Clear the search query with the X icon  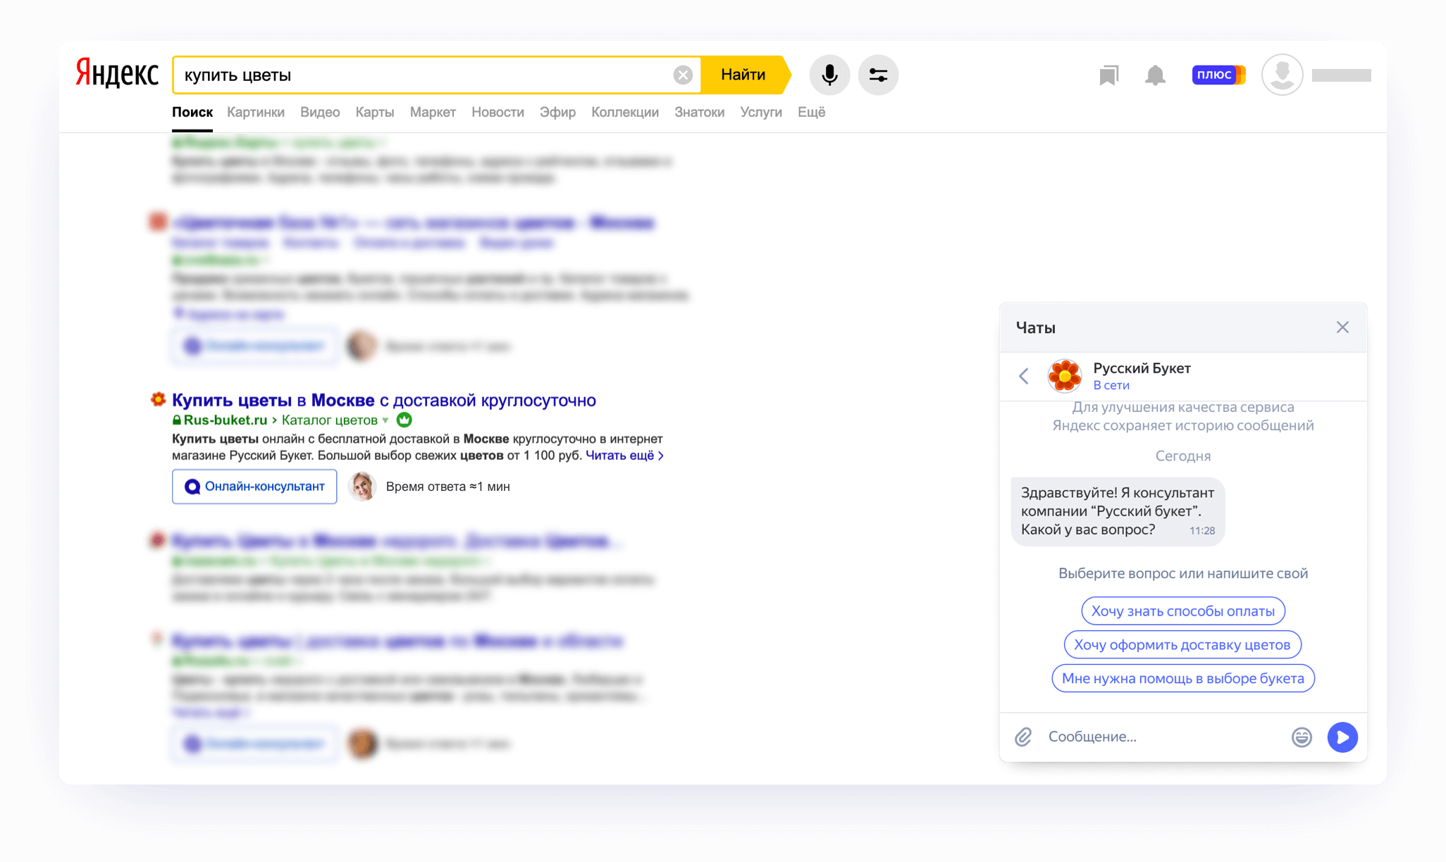(x=682, y=75)
